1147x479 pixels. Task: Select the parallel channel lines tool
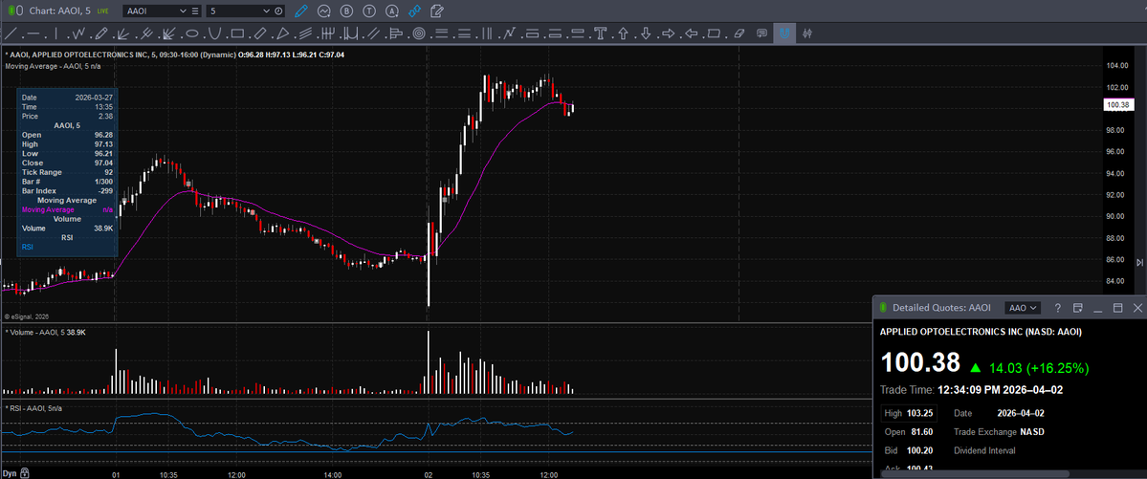[373, 33]
